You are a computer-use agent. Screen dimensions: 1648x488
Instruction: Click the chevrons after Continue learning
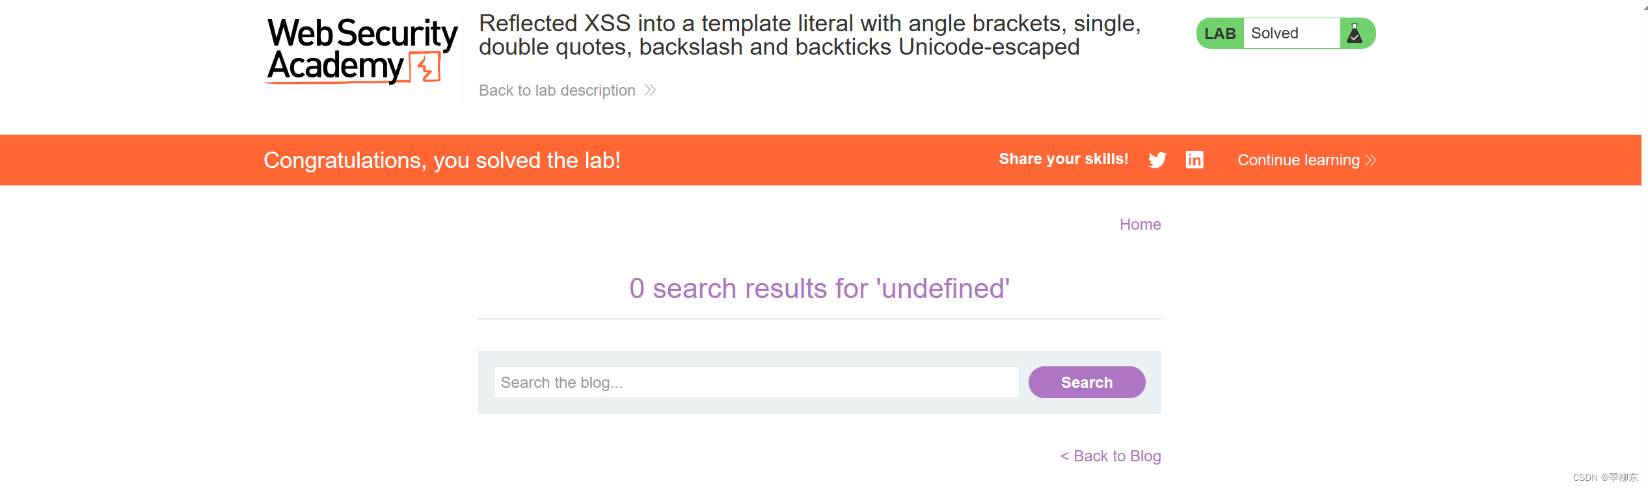tap(1371, 160)
